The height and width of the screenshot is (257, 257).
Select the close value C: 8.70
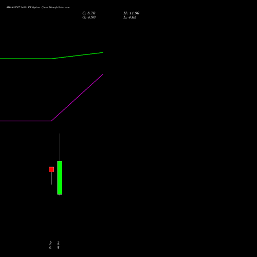coord(89,13)
